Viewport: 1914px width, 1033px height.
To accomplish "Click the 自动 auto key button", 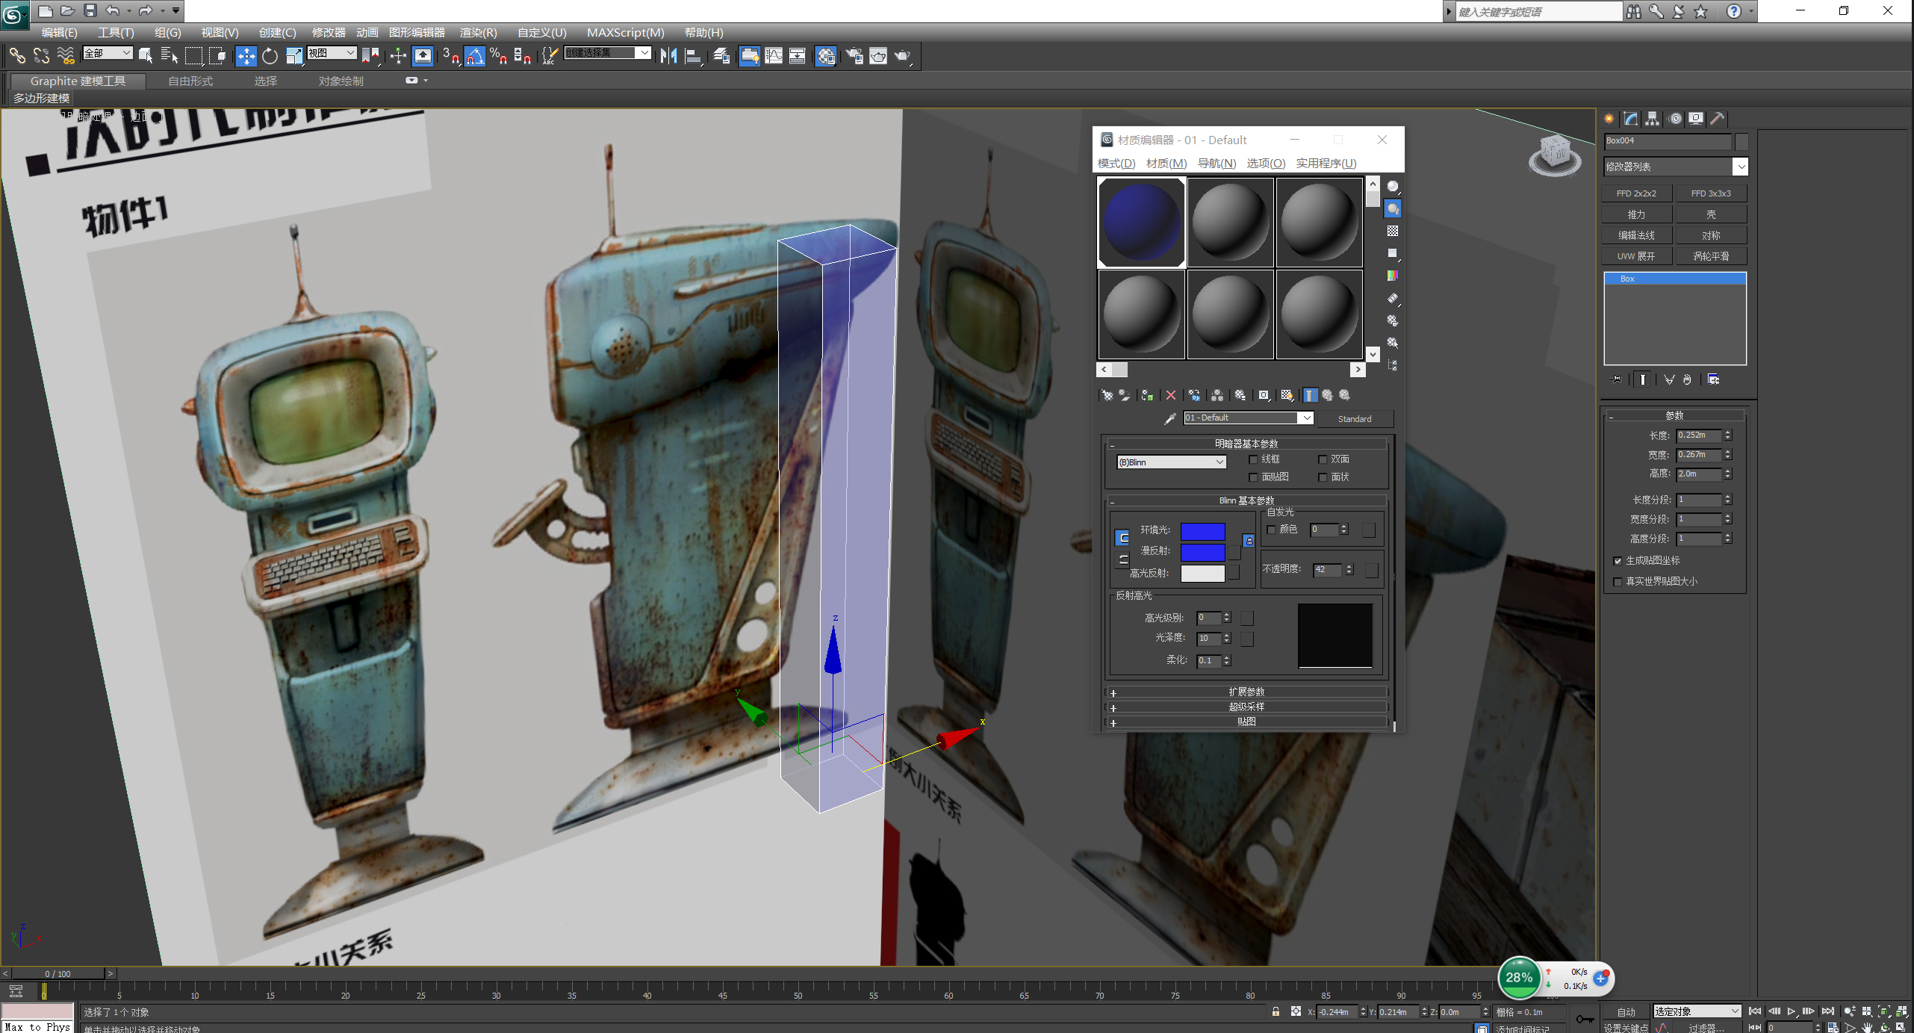I will point(1626,1012).
